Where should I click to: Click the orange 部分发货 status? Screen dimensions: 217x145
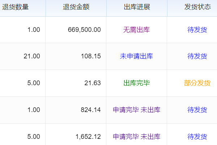[x=197, y=83]
